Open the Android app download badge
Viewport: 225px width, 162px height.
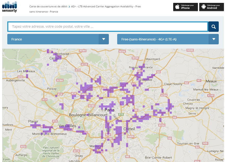click(211, 7)
